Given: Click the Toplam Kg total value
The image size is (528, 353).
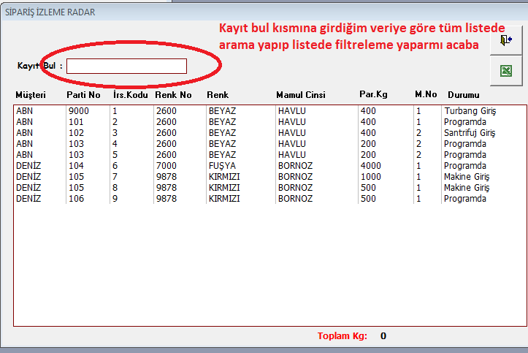Looking at the screenshot, I should pos(383,336).
